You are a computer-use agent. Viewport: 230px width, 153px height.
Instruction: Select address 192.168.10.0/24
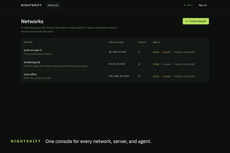click(x=119, y=76)
